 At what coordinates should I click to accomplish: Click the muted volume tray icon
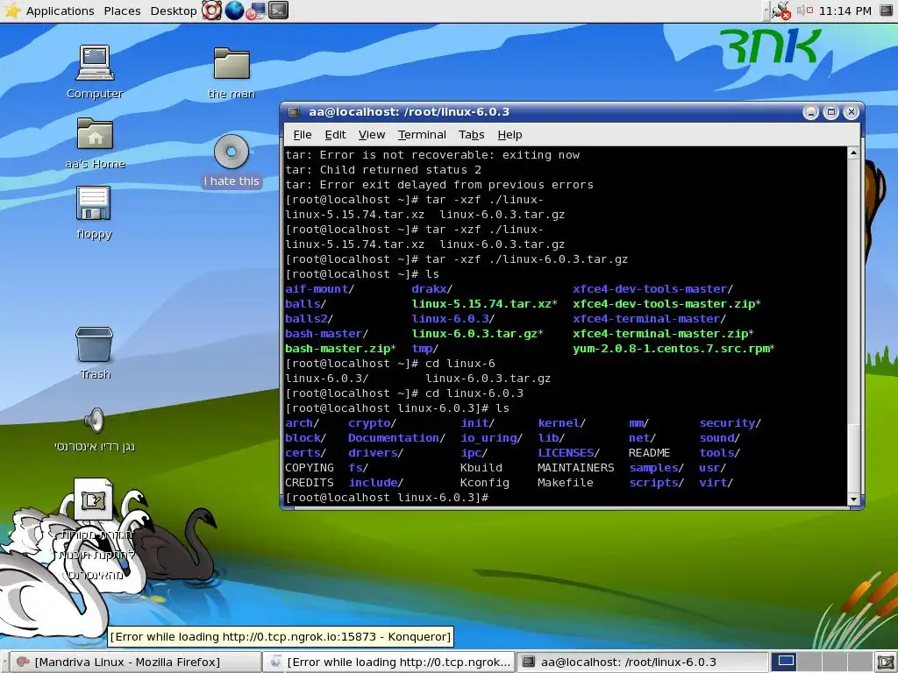click(805, 11)
